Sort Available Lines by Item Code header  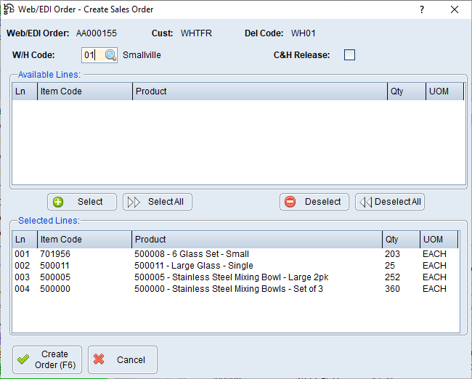point(84,91)
